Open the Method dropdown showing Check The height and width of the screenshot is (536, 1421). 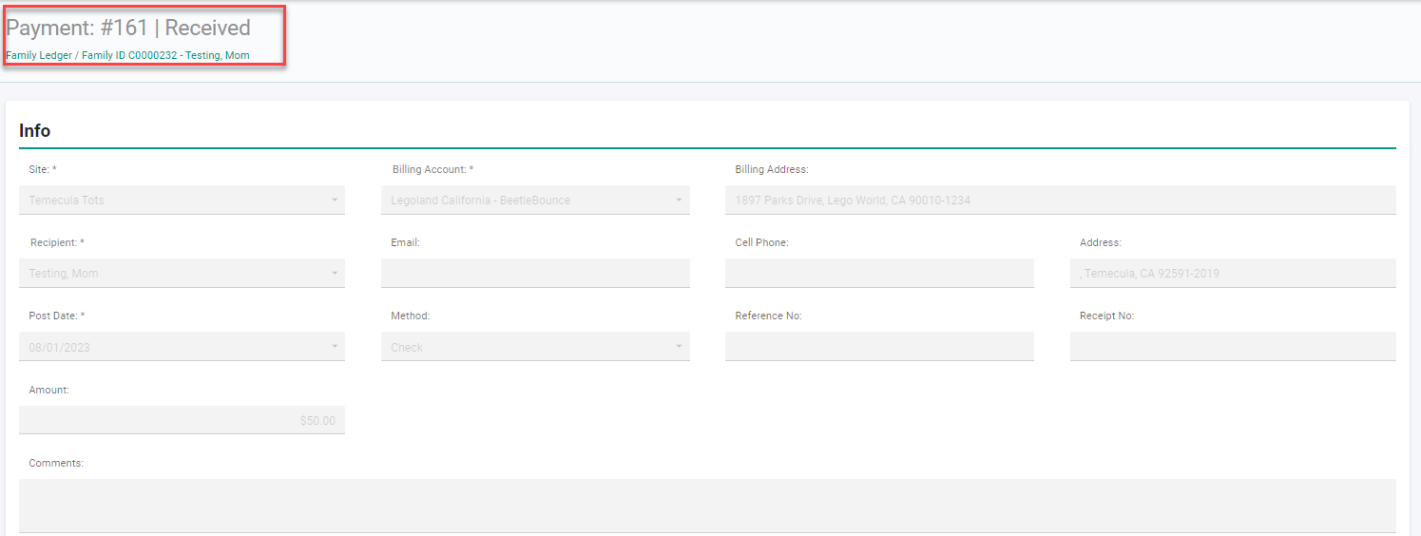coord(535,347)
